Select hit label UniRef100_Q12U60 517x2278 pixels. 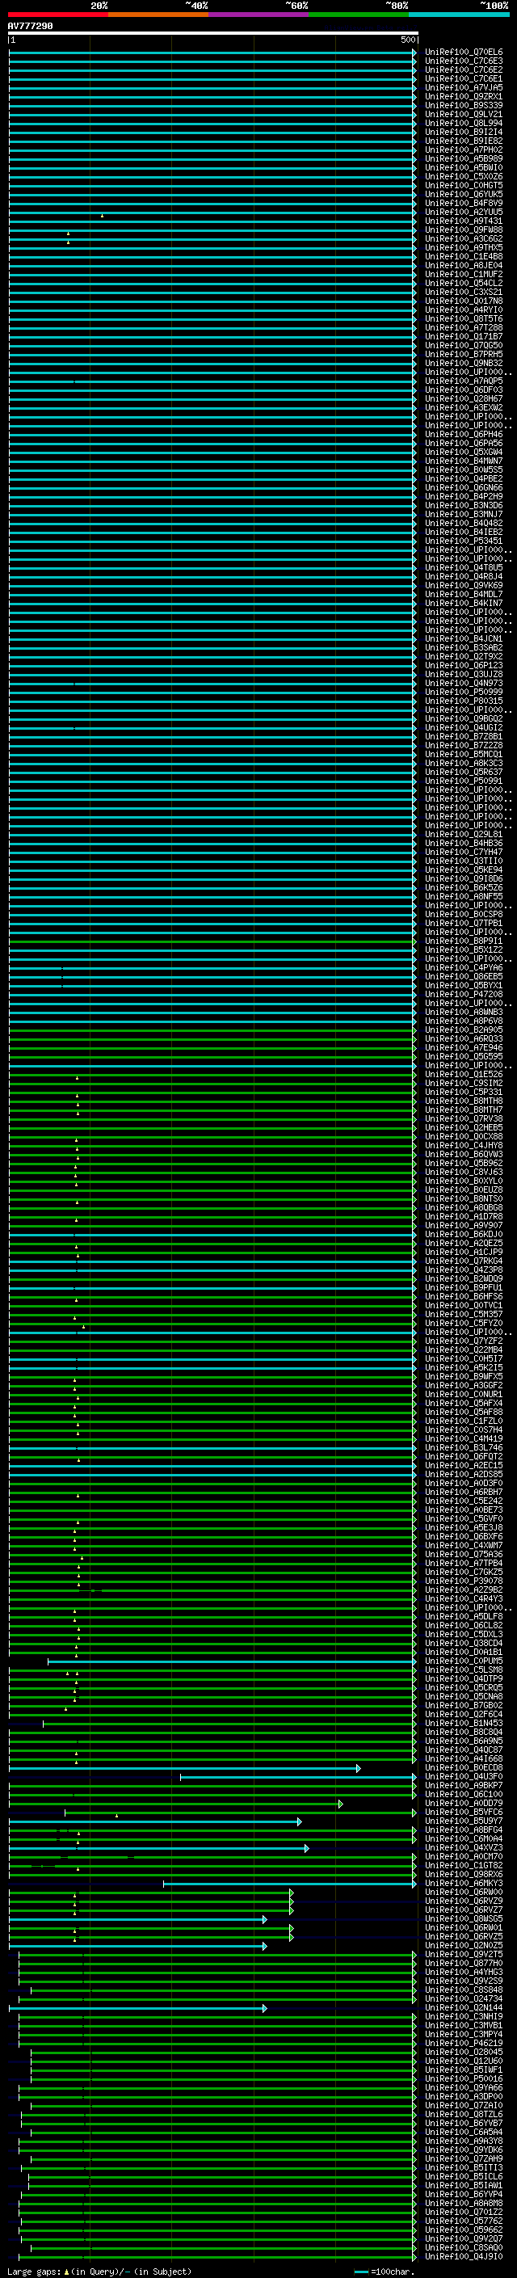tap(464, 2061)
